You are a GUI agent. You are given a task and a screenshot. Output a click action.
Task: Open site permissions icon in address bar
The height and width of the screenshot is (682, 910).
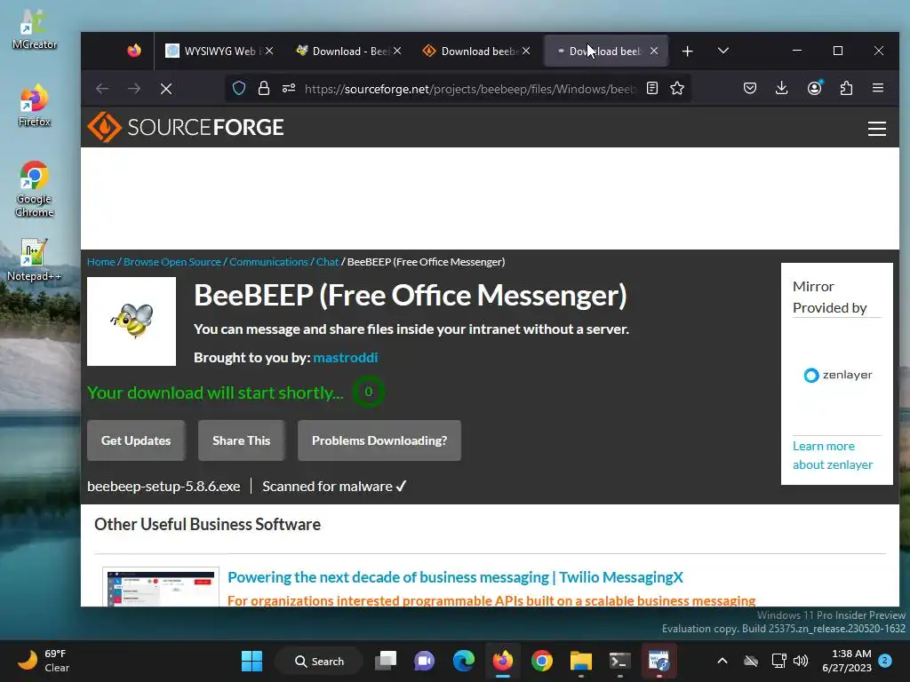289,88
